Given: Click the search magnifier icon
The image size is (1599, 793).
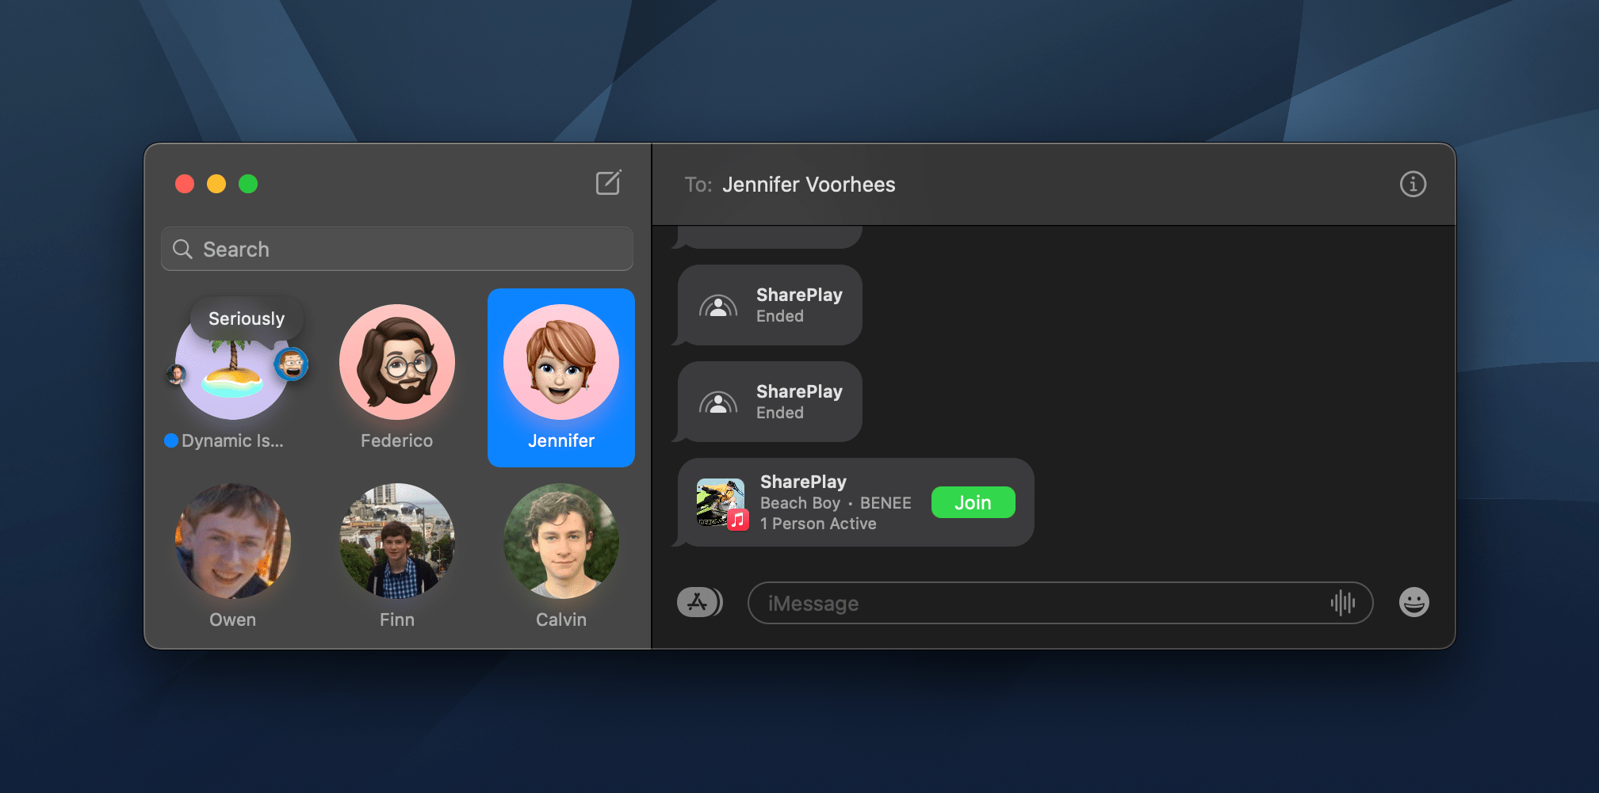Looking at the screenshot, I should (x=182, y=249).
